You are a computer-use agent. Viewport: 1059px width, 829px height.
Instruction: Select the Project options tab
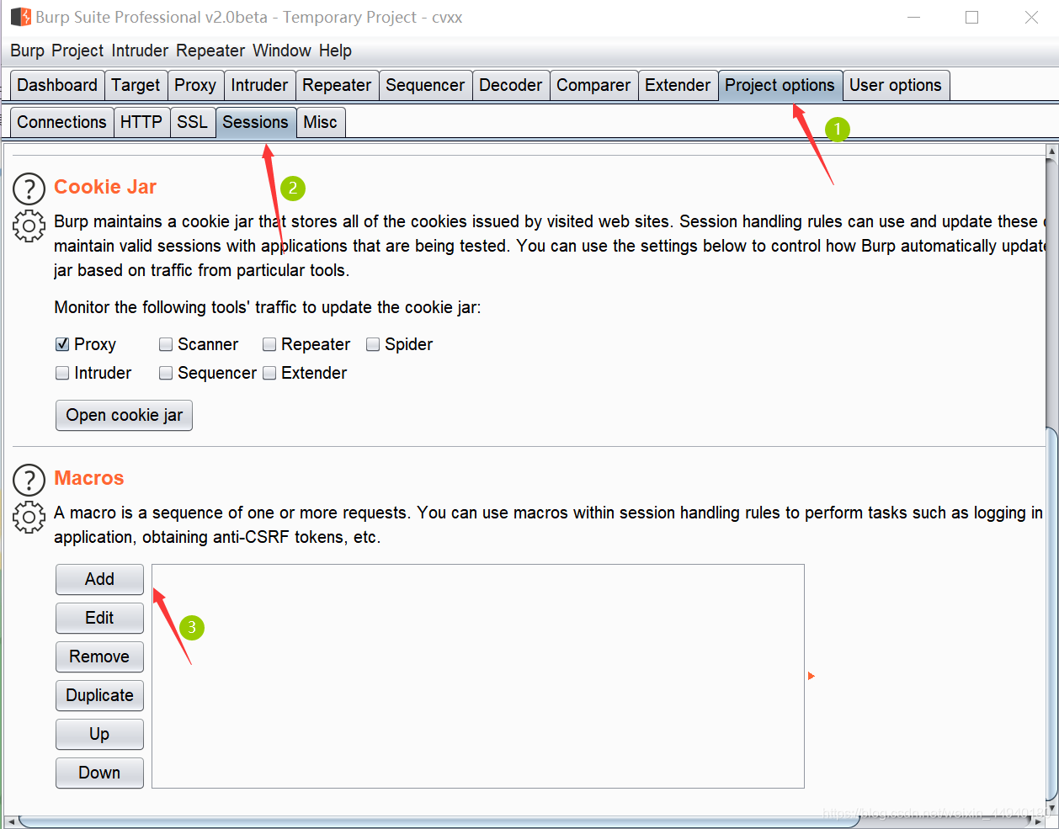(780, 85)
